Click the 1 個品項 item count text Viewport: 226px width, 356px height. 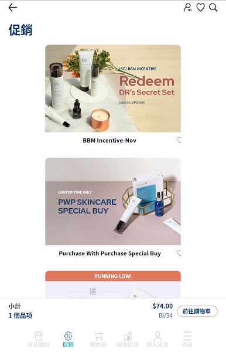pyautogui.click(x=20, y=316)
